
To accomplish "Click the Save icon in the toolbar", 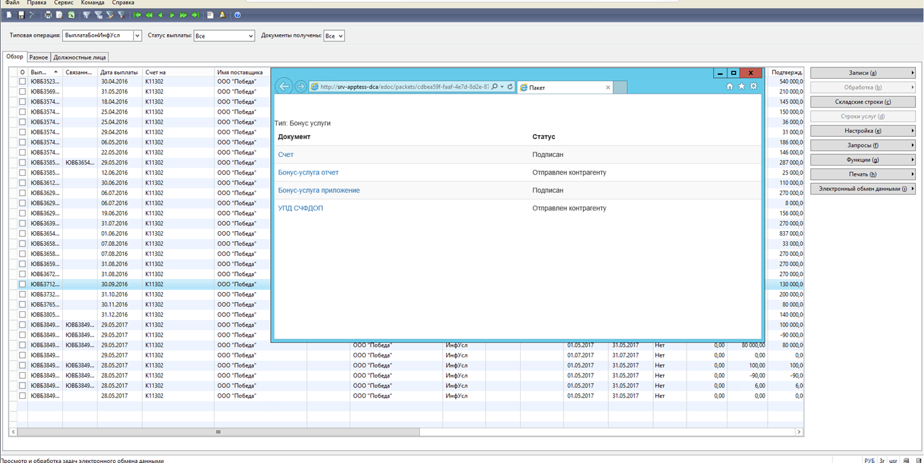I will [21, 15].
